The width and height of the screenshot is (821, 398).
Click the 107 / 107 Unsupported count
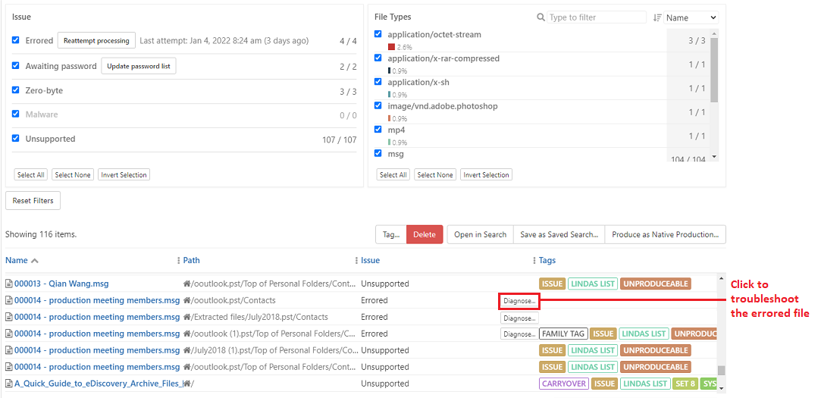[x=340, y=139]
